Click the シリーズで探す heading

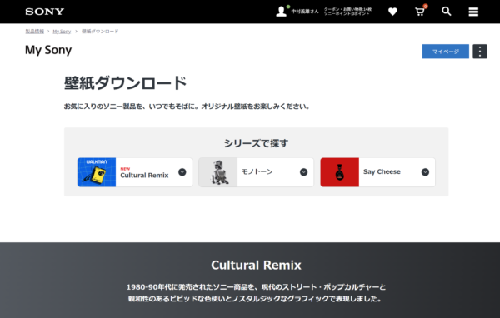[256, 143]
